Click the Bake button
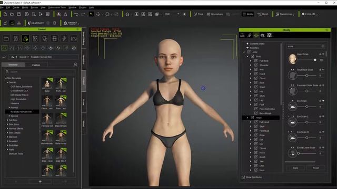 coord(295,168)
